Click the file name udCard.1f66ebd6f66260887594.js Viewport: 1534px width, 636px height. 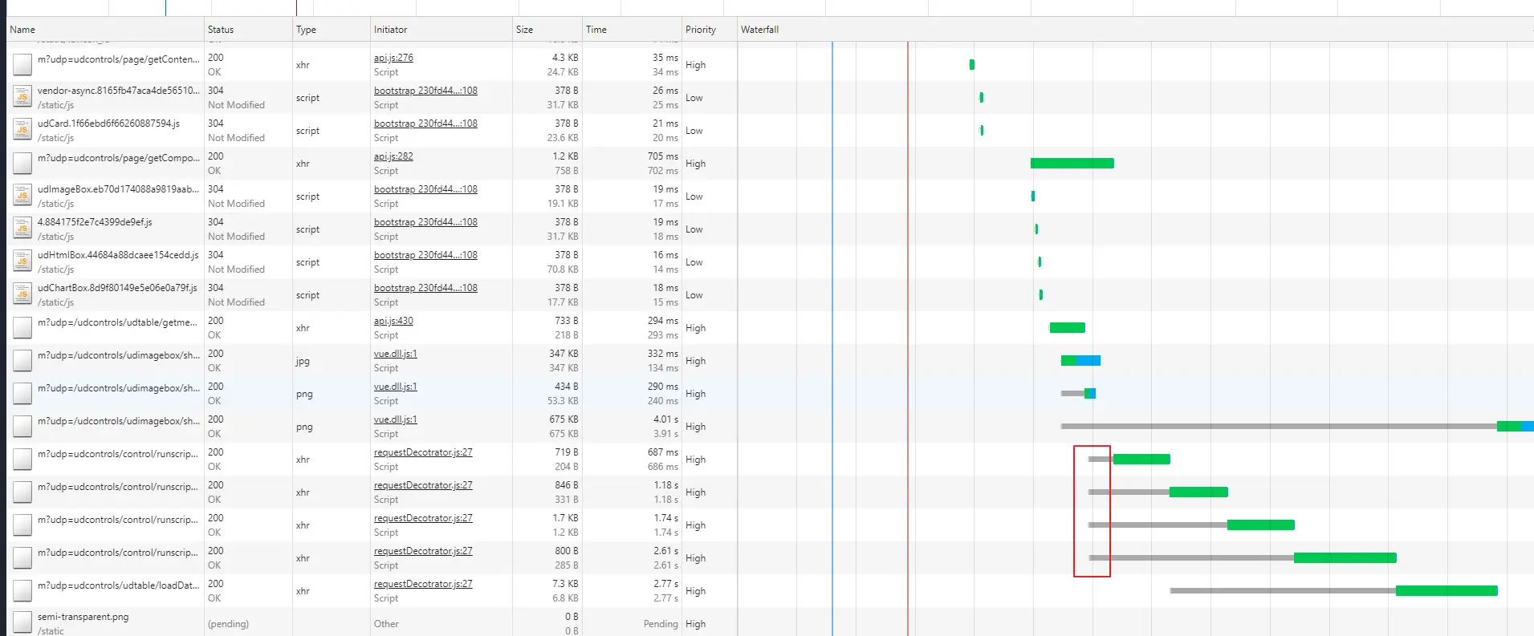[108, 124]
